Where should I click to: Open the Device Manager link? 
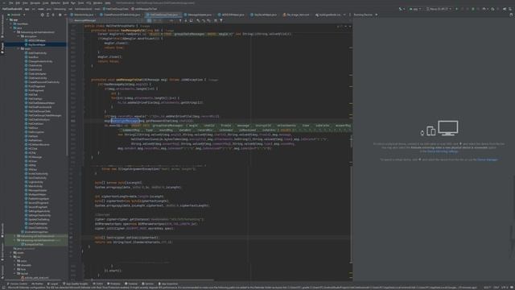[488, 159]
